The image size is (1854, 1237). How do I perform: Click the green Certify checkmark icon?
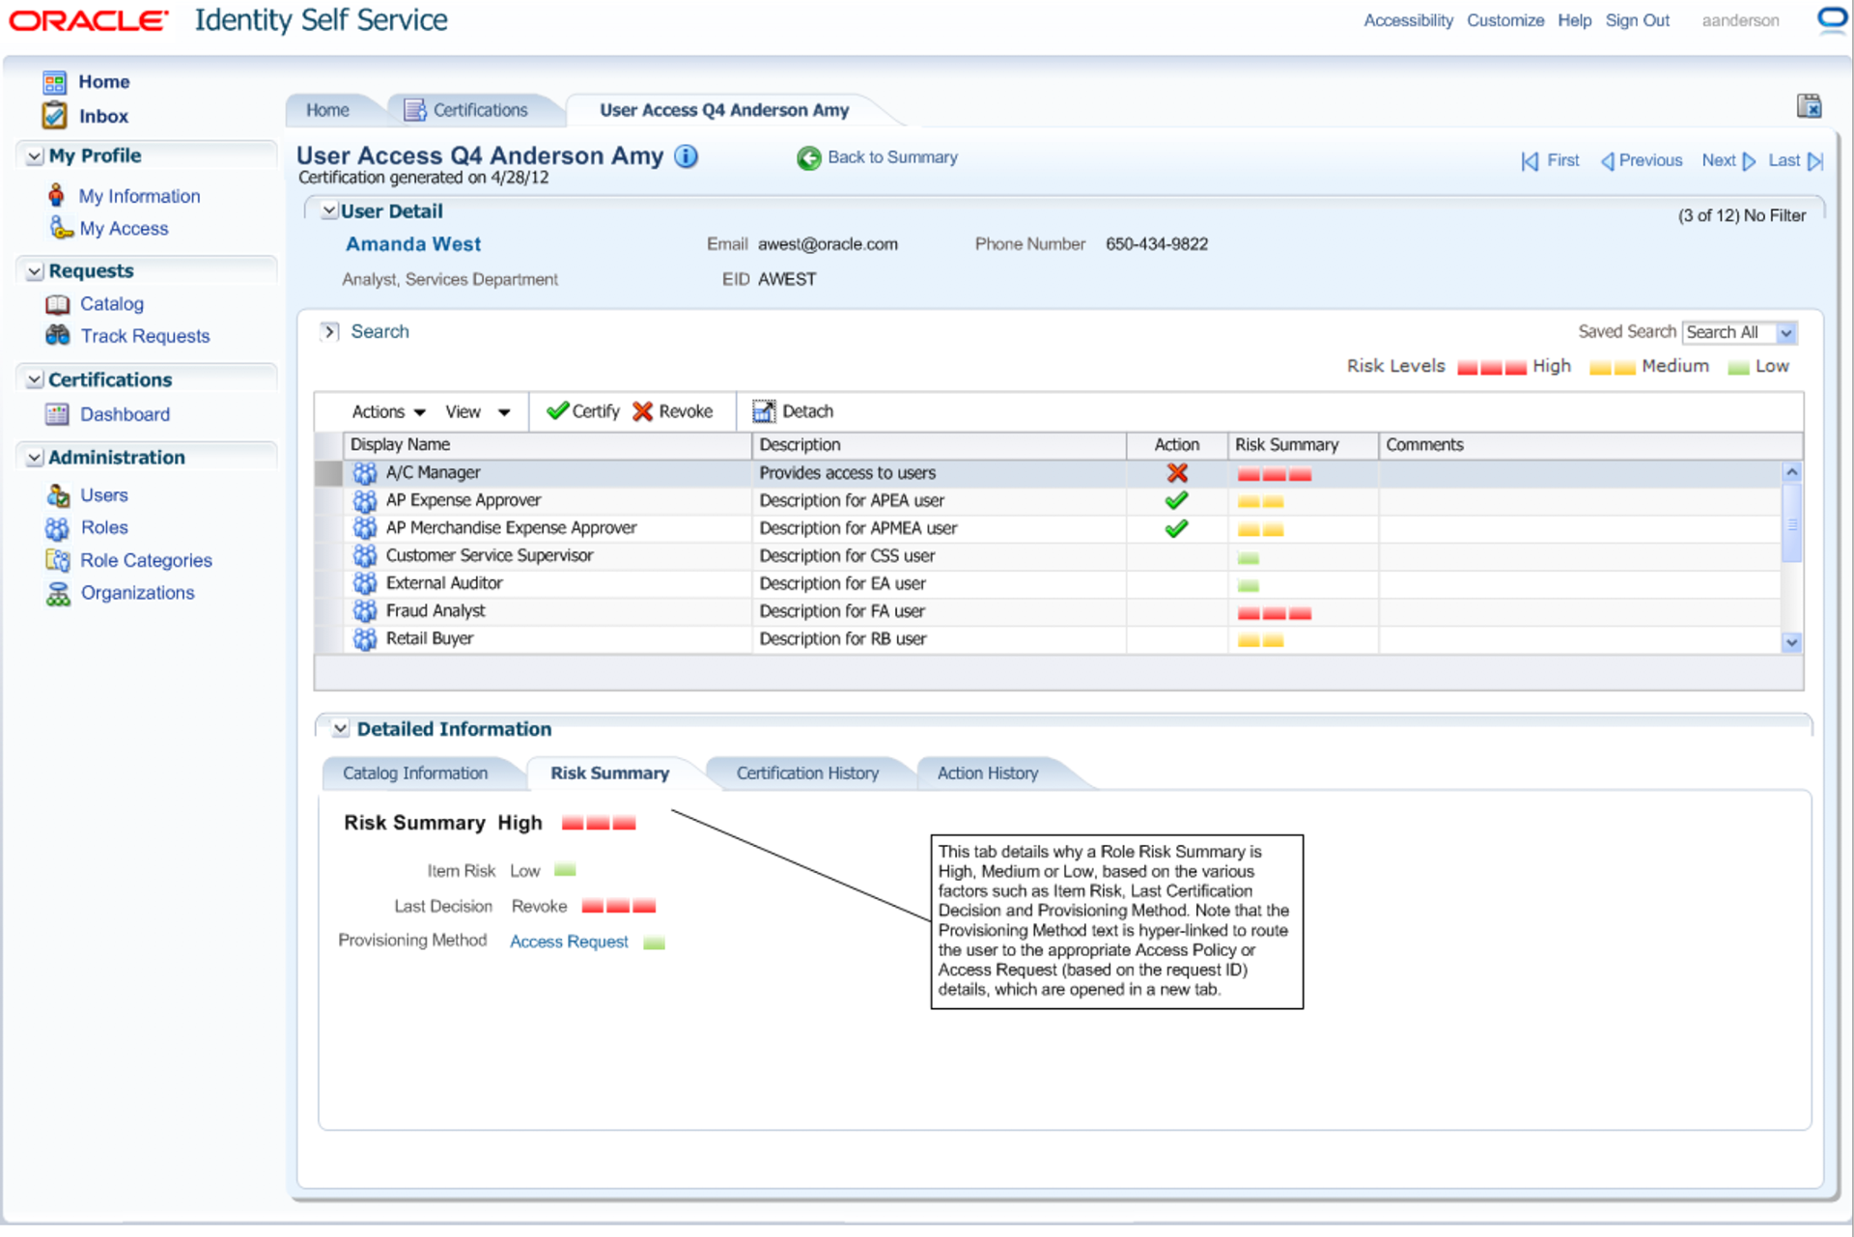[557, 411]
